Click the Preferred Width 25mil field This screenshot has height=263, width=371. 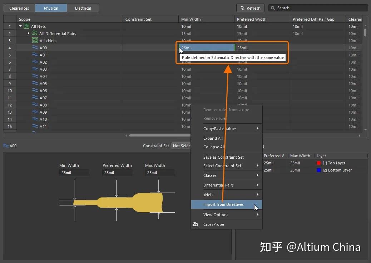point(117,173)
